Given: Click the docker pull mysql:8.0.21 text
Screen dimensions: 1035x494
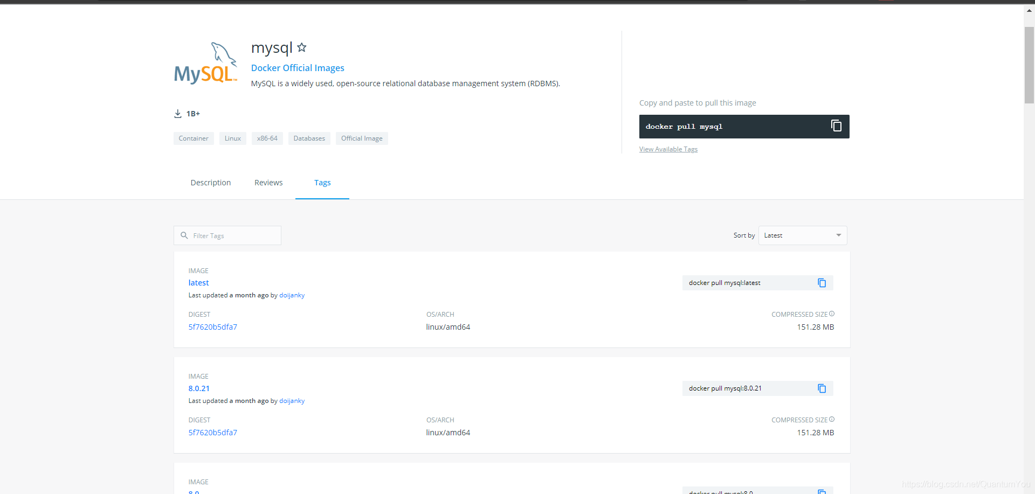Looking at the screenshot, I should pos(725,388).
